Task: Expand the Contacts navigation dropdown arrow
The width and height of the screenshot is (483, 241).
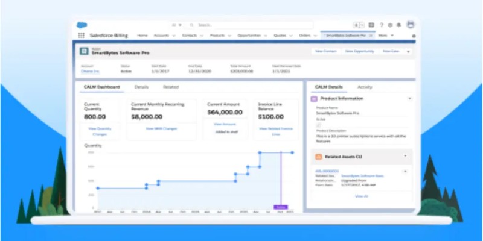Action: coord(202,36)
